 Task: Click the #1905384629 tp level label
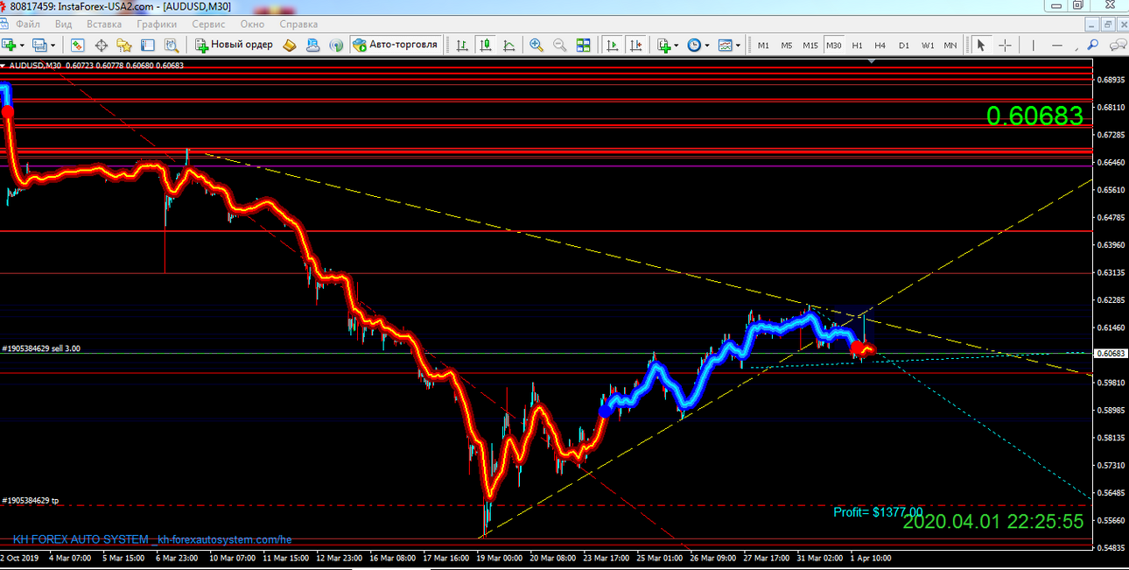(31, 501)
